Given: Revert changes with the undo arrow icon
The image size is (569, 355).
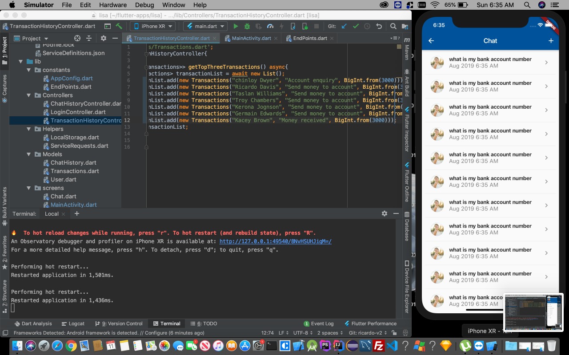Looking at the screenshot, I should click(x=379, y=26).
